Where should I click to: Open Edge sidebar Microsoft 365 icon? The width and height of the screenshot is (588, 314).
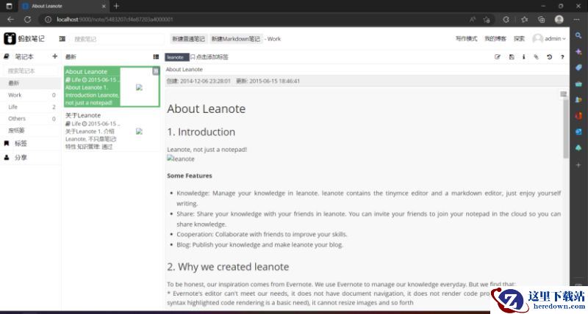(x=578, y=116)
